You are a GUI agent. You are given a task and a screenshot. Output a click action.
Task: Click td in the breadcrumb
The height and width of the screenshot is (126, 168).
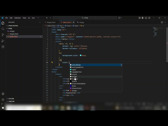coord(83,26)
